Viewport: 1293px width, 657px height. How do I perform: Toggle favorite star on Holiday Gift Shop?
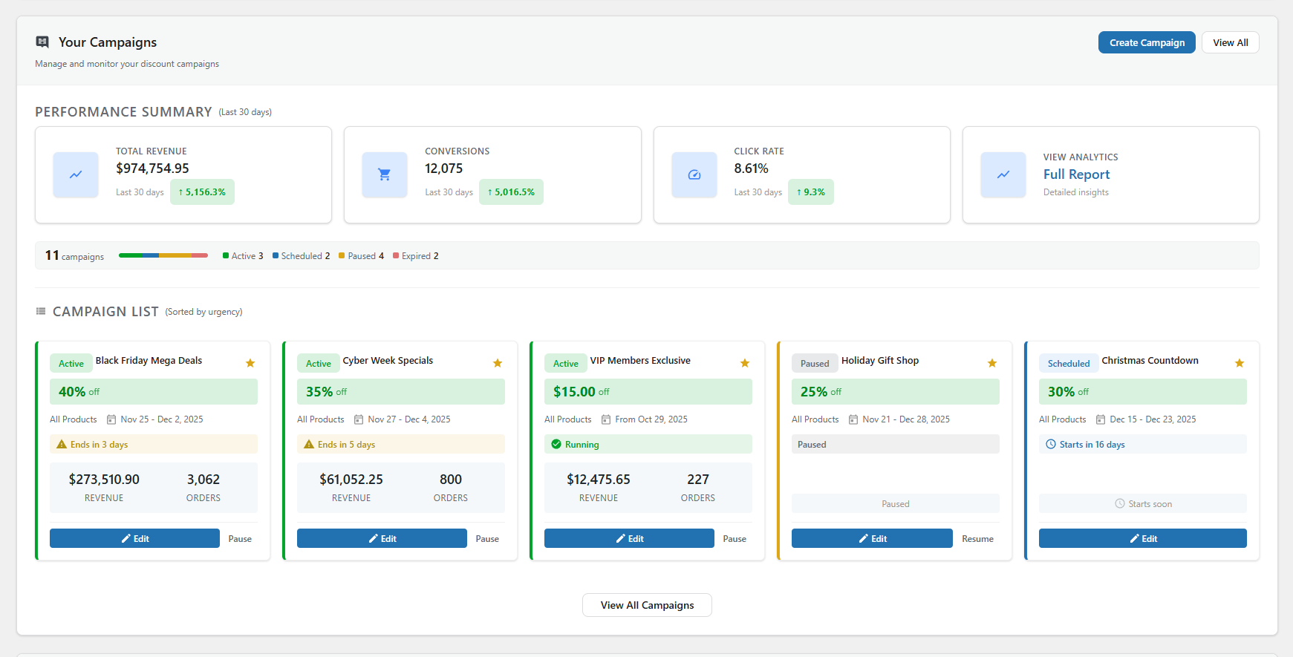click(x=992, y=363)
